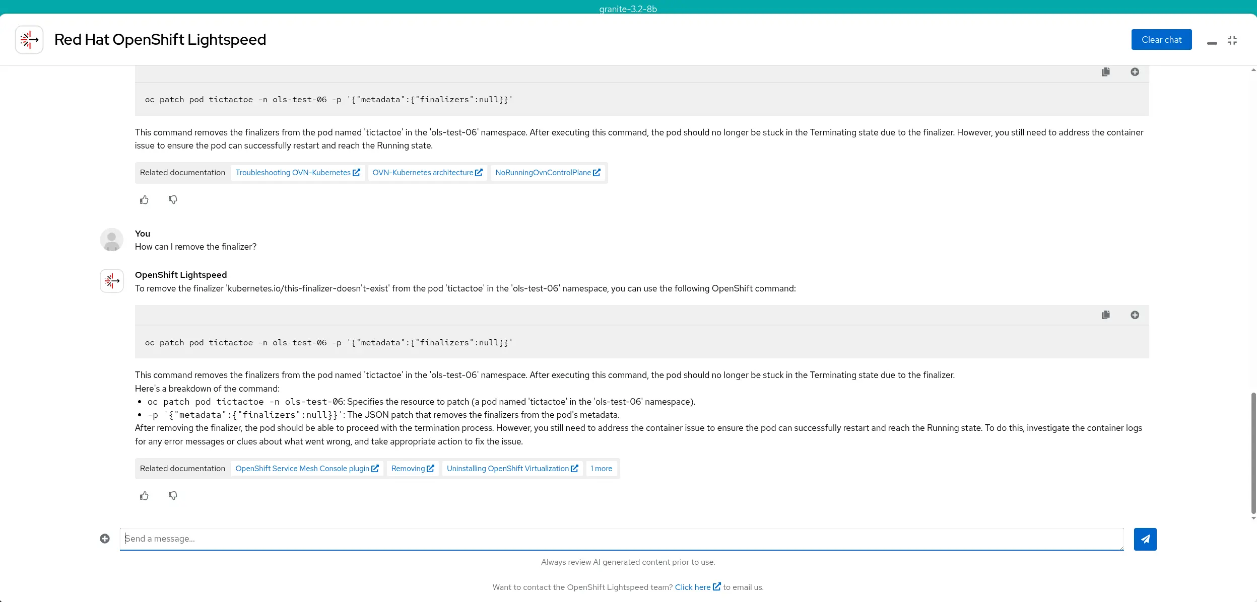Screen dimensions: 1257x602
Task: Click the attach plus icon beside message box
Action: (105, 539)
